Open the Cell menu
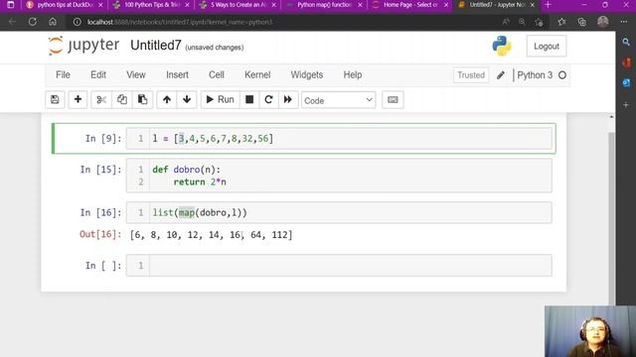This screenshot has width=636, height=357. 217,75
